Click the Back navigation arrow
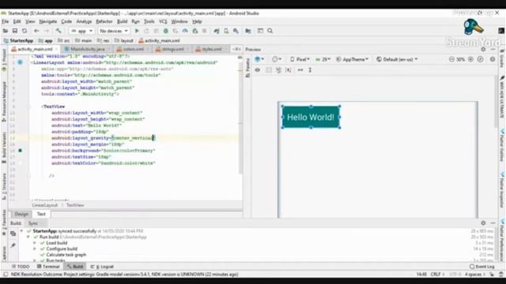Screen dimensions: 506x284 coord(36,31)
